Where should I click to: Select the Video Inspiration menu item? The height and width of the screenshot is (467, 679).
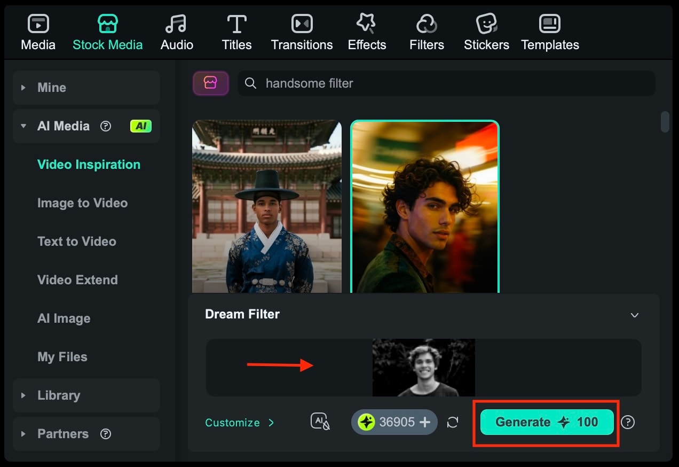click(x=89, y=165)
